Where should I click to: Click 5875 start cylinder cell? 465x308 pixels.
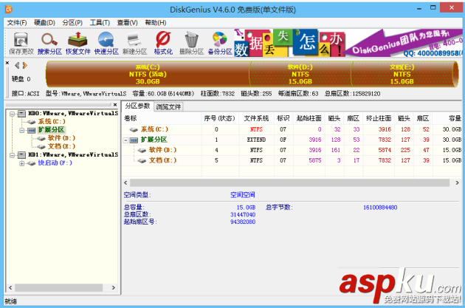pyautogui.click(x=315, y=160)
